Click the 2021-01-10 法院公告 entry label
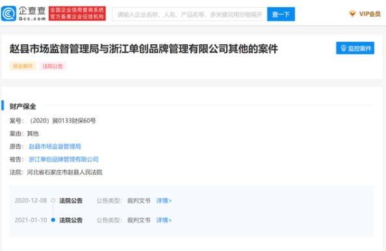 tap(71, 220)
